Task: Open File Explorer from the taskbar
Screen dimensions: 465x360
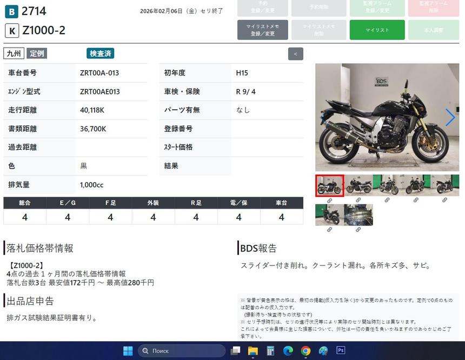Action: click(x=253, y=351)
